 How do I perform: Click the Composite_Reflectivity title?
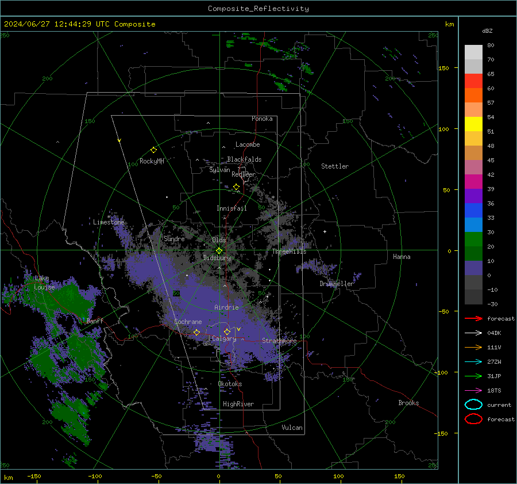[x=258, y=9]
